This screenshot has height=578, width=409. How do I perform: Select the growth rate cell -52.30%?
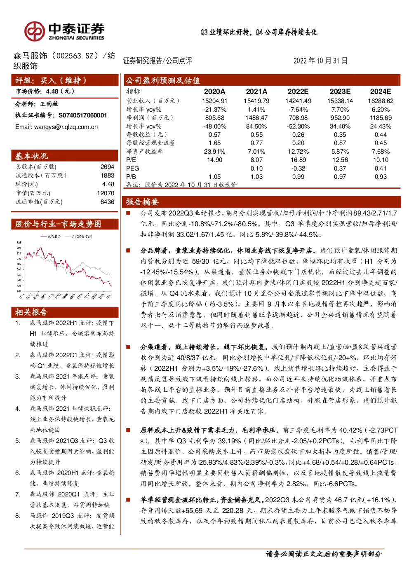point(298,126)
